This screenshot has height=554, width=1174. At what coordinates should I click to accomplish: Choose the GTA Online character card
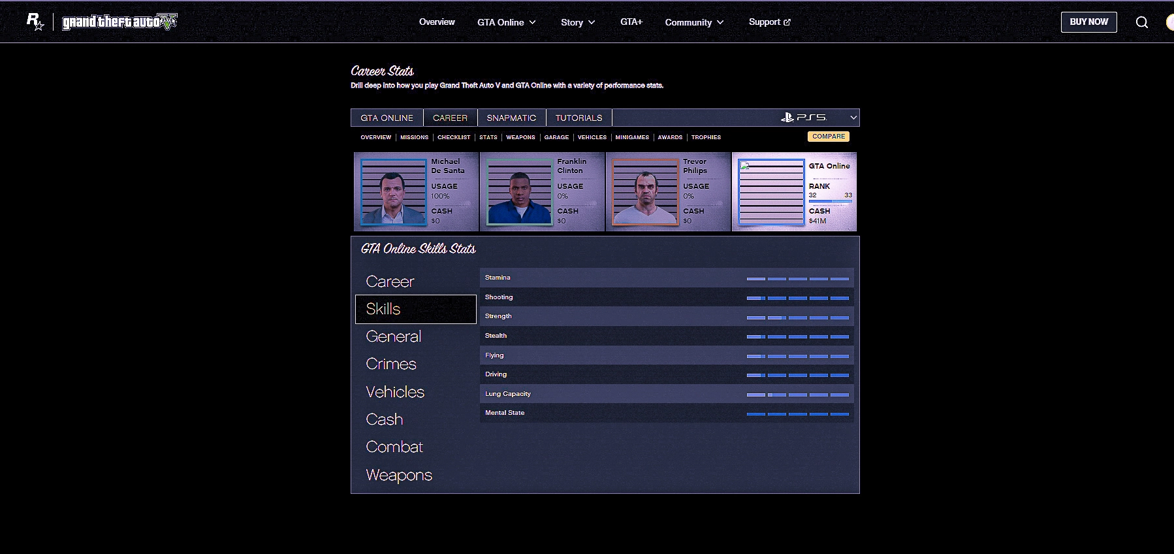click(794, 191)
